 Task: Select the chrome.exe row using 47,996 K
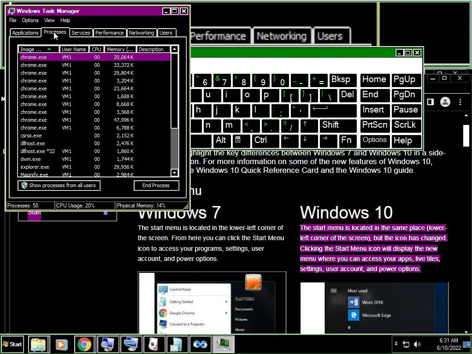[94, 120]
